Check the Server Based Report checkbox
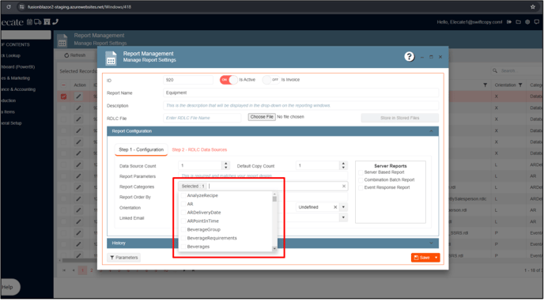The height and width of the screenshot is (302, 544). tap(361, 172)
